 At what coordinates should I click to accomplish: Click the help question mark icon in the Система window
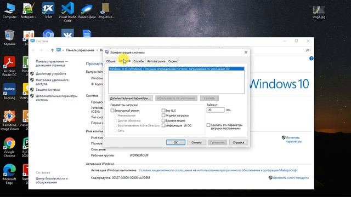(311, 59)
